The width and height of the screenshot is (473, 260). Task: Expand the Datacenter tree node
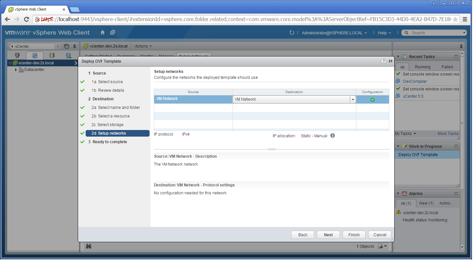[x=16, y=70]
